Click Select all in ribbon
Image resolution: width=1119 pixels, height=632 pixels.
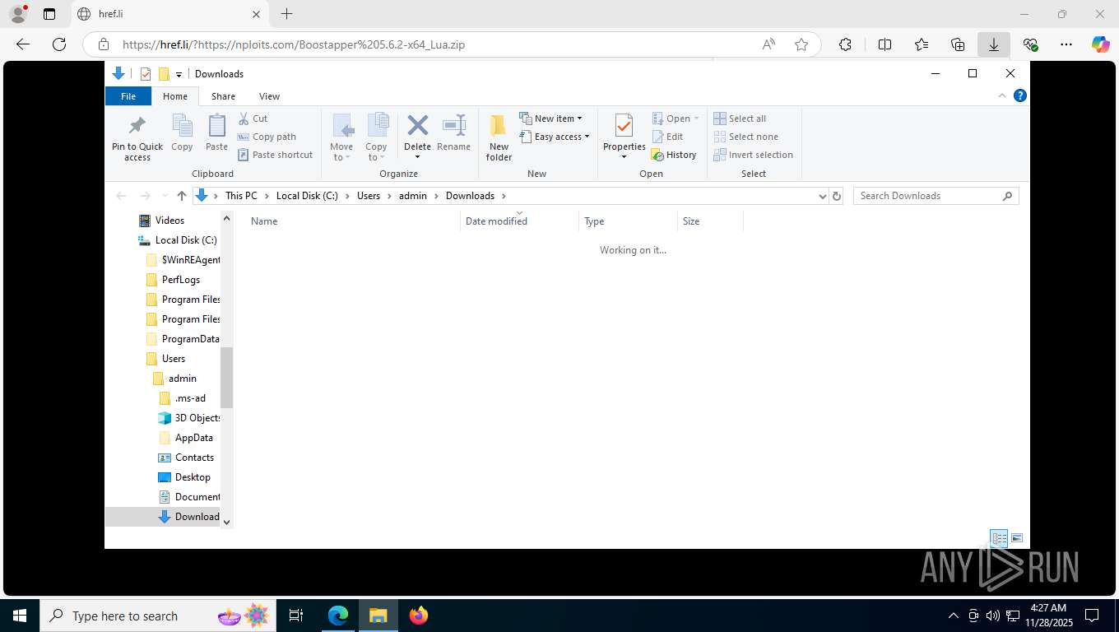(x=740, y=118)
